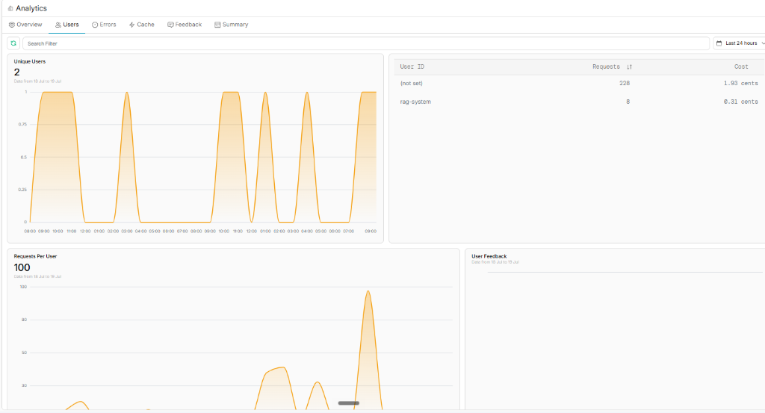Select the Users tab

point(66,25)
